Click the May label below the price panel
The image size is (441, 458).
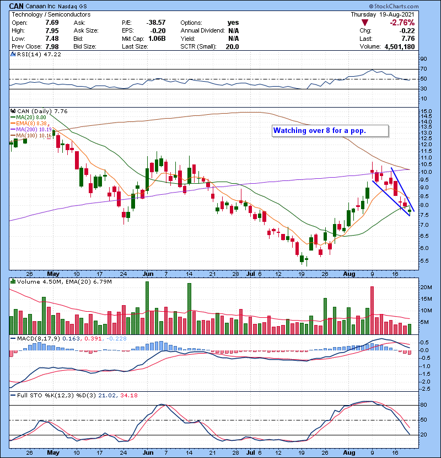pyautogui.click(x=53, y=274)
